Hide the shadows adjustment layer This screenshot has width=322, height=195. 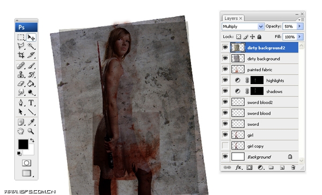[x=225, y=91]
